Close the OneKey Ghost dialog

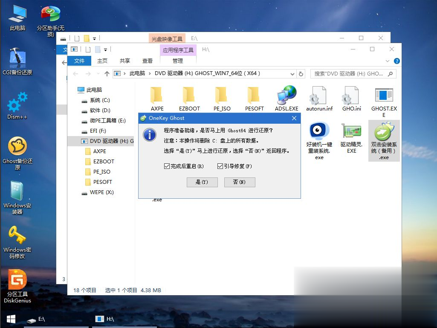(294, 118)
